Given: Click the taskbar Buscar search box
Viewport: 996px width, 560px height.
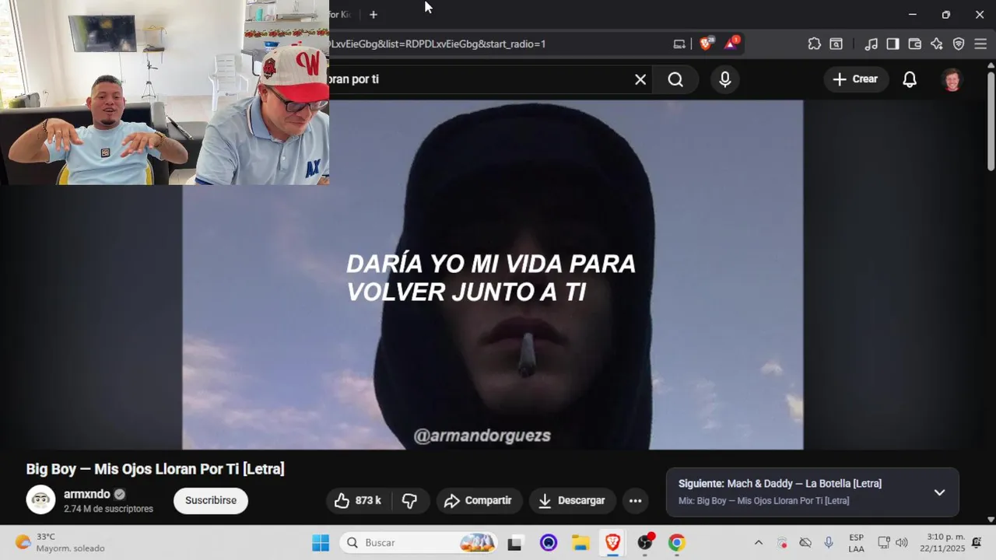Looking at the screenshot, I should (419, 543).
